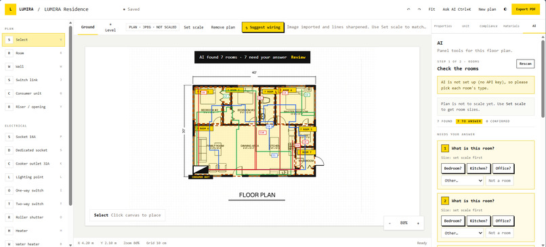Choose the Riser / opening tool
Viewport: 546px width, 247px height.
pyautogui.click(x=33, y=107)
